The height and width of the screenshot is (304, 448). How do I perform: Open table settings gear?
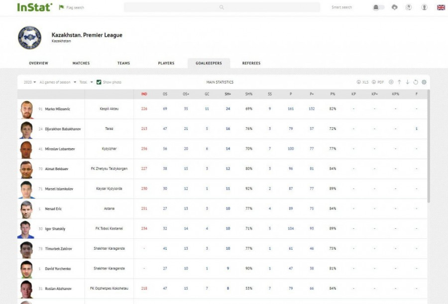point(424,82)
